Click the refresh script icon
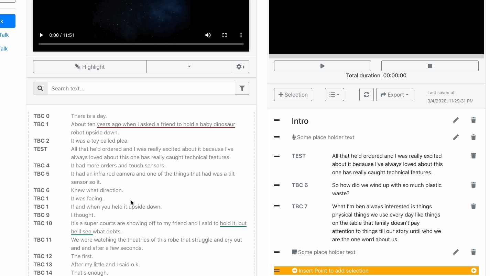 [367, 95]
